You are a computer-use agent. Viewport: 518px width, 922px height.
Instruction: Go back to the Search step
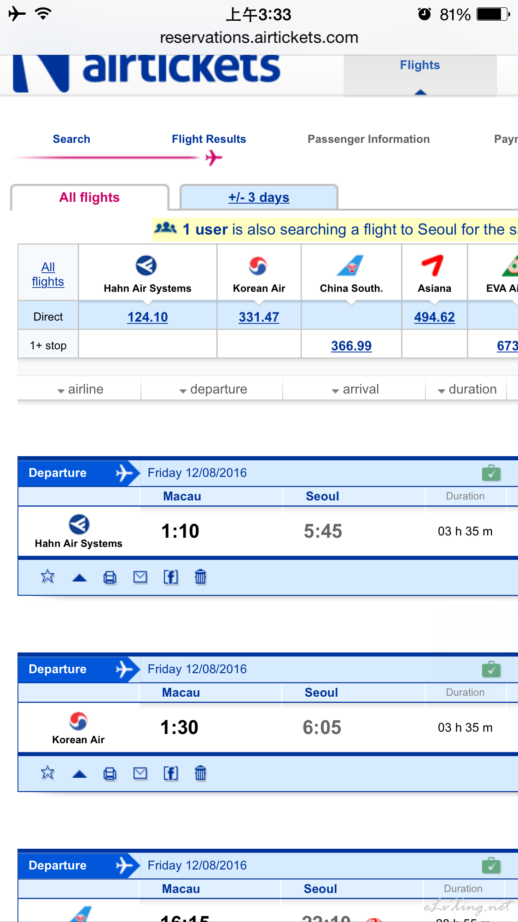pyautogui.click(x=71, y=139)
